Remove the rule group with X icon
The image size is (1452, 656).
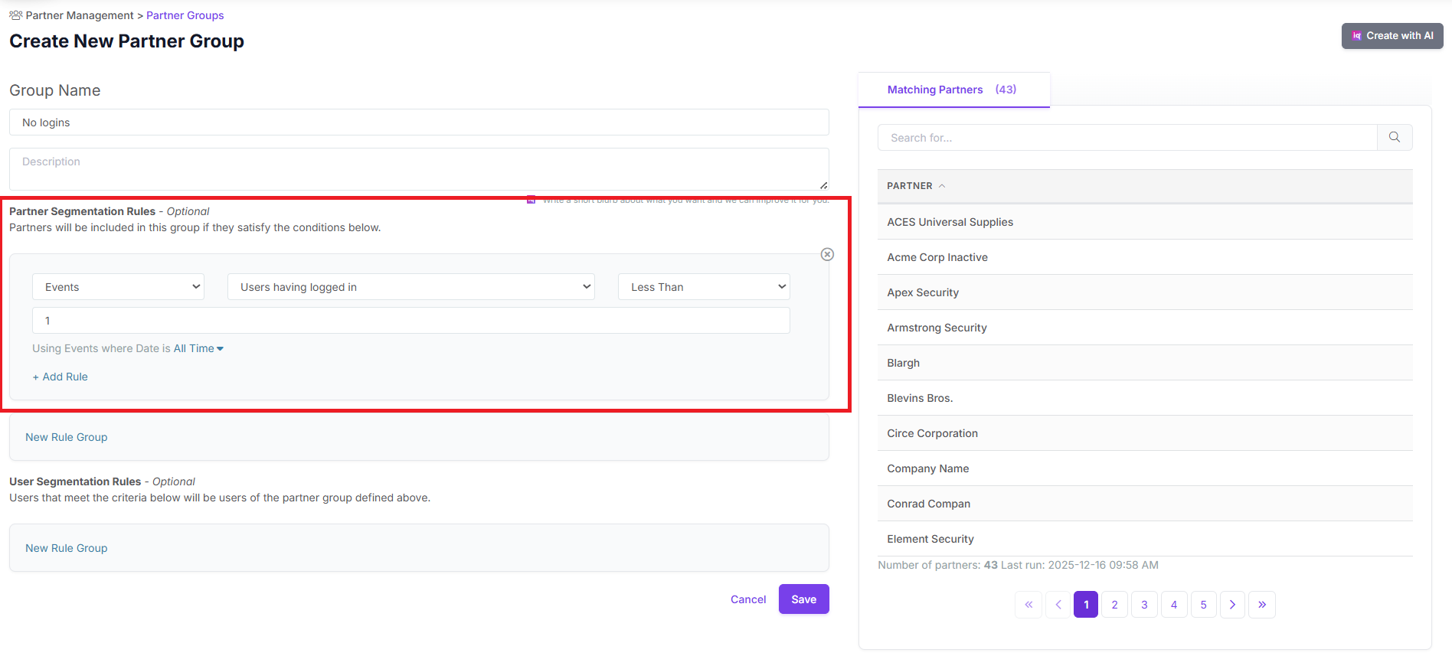point(827,254)
